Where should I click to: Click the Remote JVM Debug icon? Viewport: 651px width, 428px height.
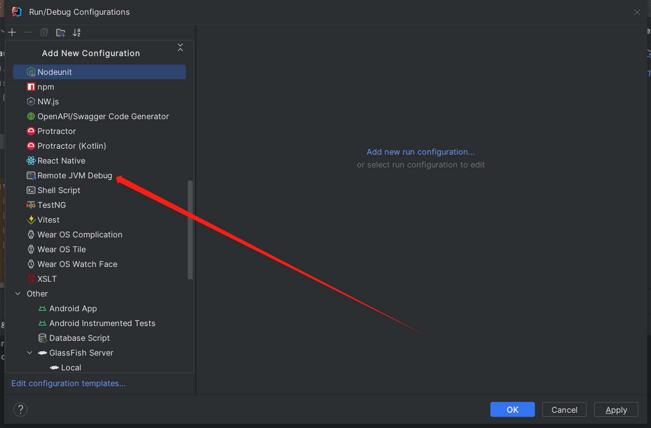31,175
